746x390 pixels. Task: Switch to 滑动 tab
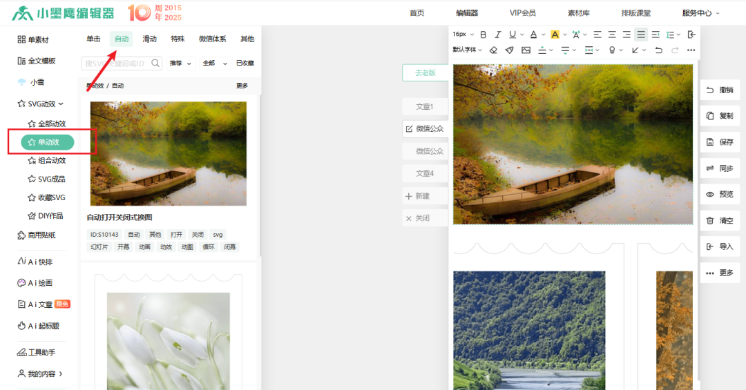[150, 39]
